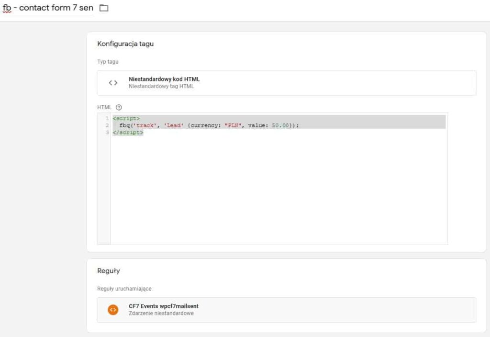
Task: Click the empty area of the HTML editor
Action: [278, 191]
